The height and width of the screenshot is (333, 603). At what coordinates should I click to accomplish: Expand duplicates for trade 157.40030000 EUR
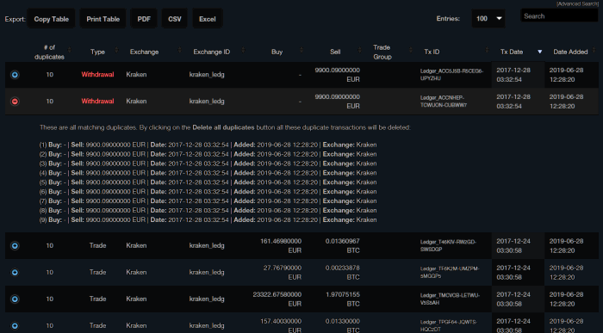click(15, 326)
